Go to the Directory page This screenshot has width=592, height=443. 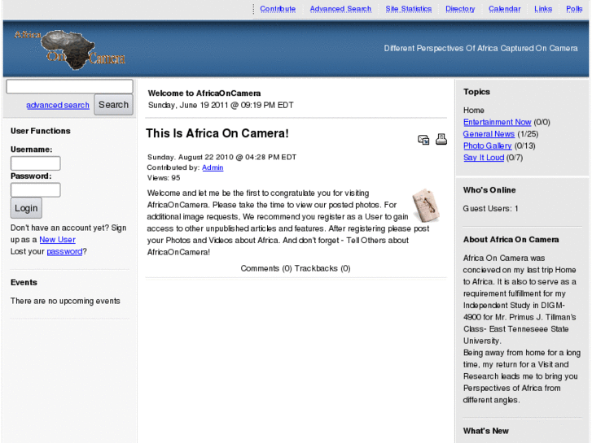(460, 9)
